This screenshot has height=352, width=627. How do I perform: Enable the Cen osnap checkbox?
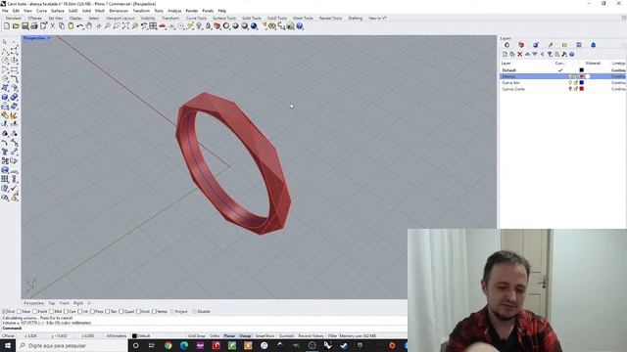pyautogui.click(x=66, y=311)
